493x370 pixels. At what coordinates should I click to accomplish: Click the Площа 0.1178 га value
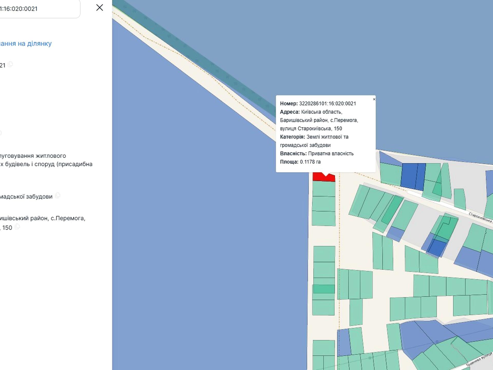point(310,162)
